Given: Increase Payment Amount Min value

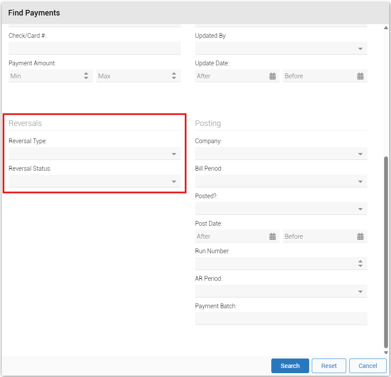Looking at the screenshot, I should [x=86, y=74].
